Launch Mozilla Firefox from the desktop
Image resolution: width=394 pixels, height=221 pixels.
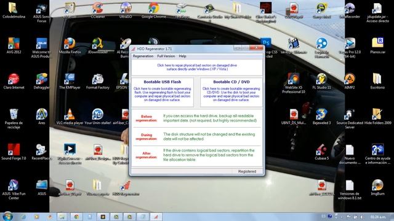[x=70, y=45]
